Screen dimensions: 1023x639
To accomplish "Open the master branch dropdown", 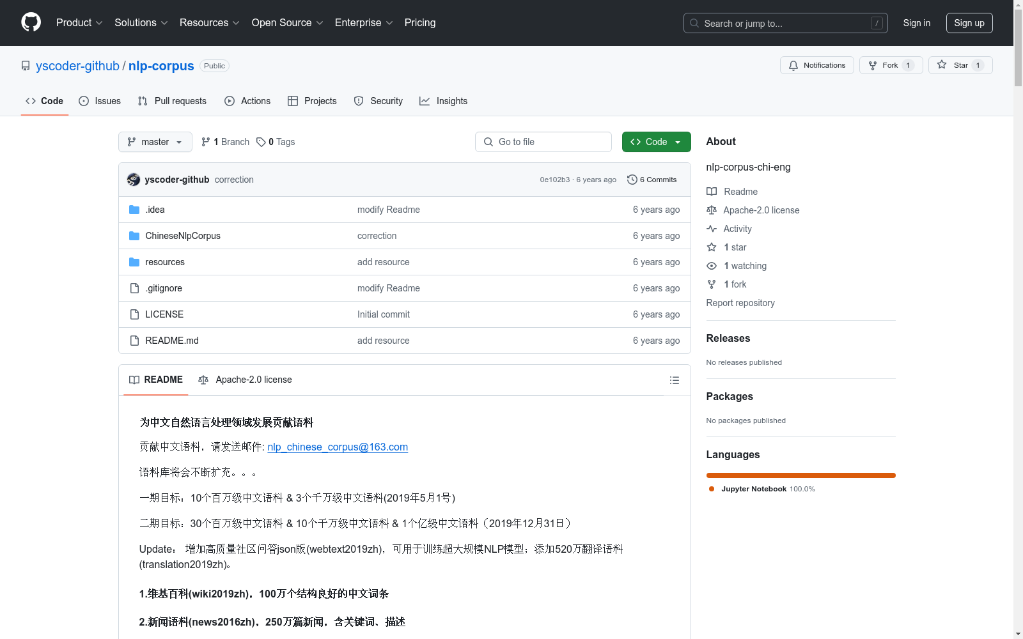I will pyautogui.click(x=155, y=142).
